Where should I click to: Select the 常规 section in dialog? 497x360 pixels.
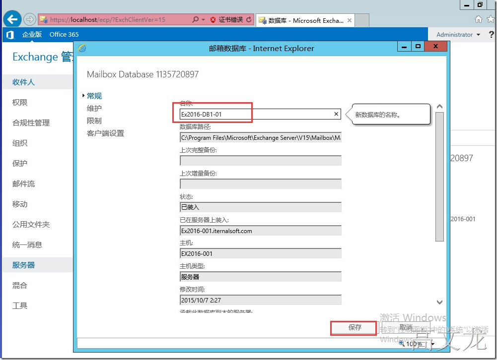click(94, 96)
